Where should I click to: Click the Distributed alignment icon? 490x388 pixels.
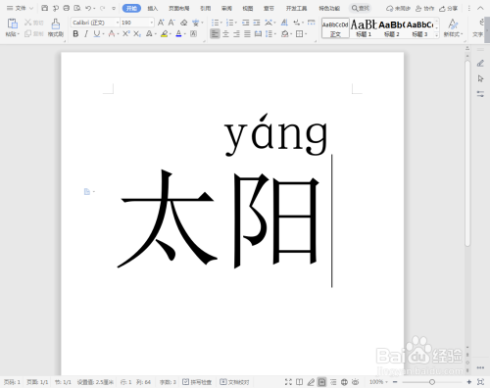258,33
